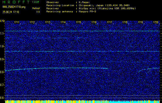Click time marker 1714
This screenshot has height=103, width=162.
[63, 22]
